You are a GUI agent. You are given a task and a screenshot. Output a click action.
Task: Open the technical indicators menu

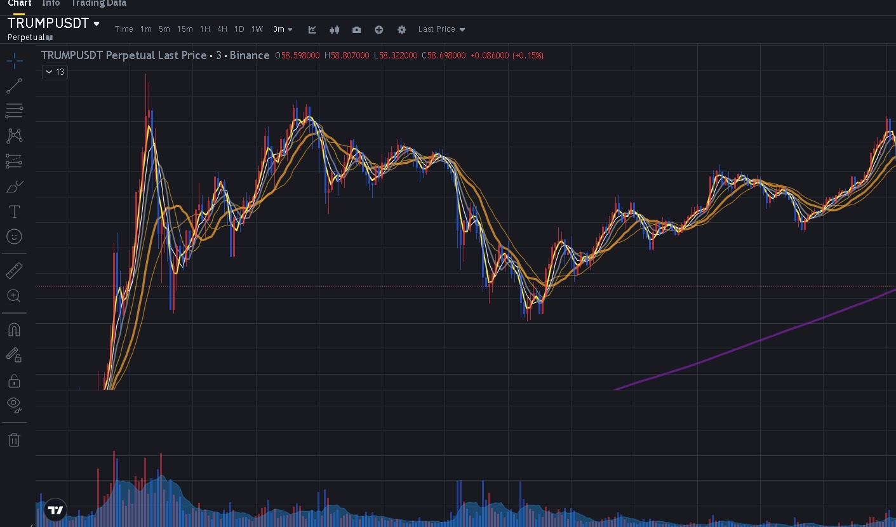pyautogui.click(x=312, y=29)
